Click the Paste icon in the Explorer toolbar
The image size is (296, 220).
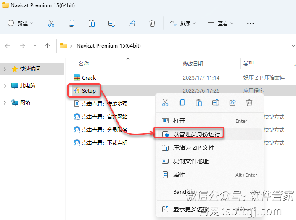[92, 23]
